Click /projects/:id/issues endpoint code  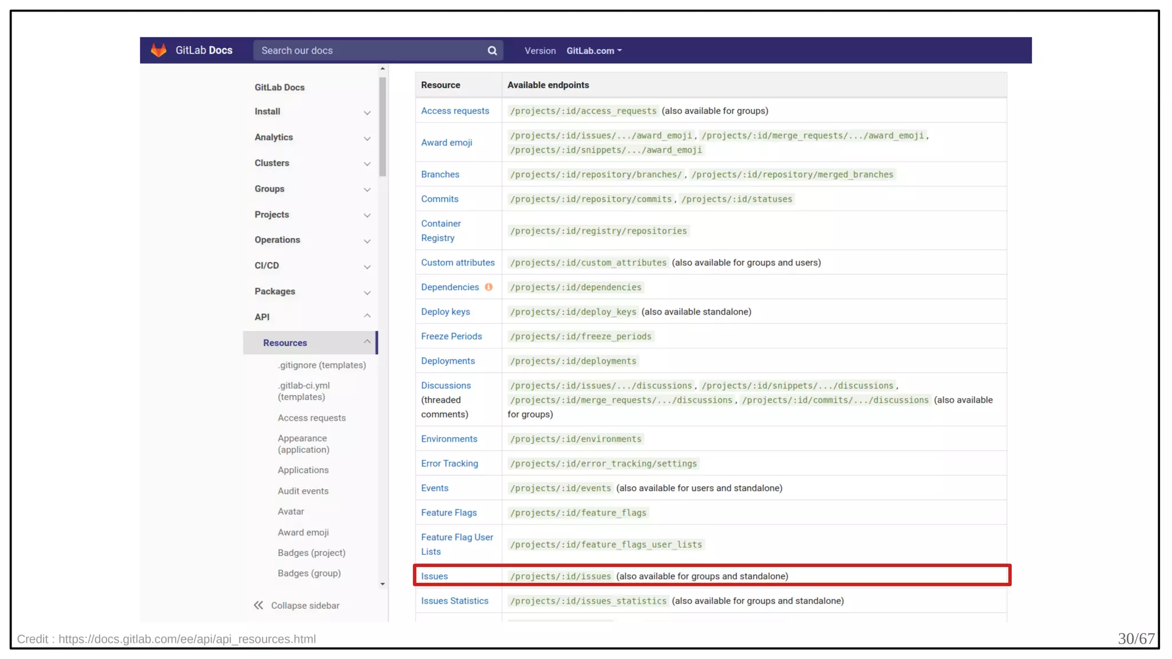coord(560,576)
